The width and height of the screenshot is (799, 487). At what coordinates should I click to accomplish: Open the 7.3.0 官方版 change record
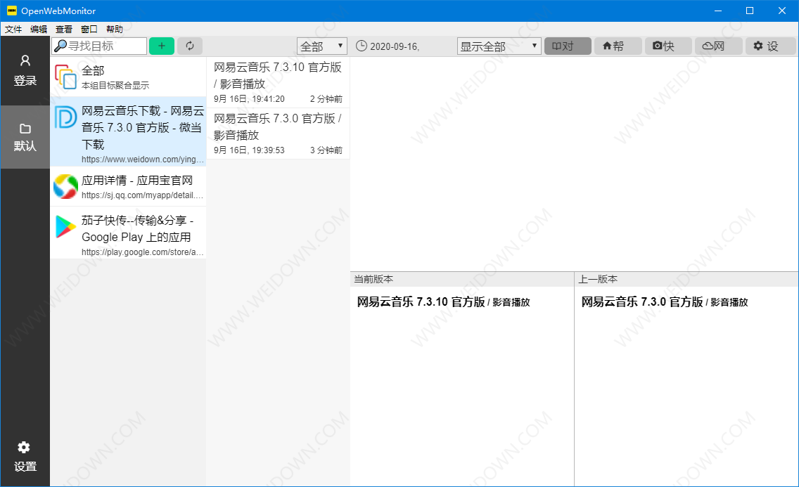point(278,134)
